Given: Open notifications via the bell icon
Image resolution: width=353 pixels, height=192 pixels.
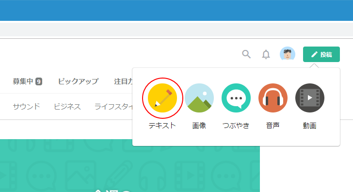Looking at the screenshot, I should pyautogui.click(x=266, y=54).
